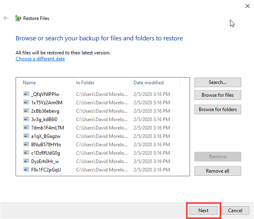Click the Restore Files wizard icon
Viewport: 254px width, 219px height.
click(18, 18)
